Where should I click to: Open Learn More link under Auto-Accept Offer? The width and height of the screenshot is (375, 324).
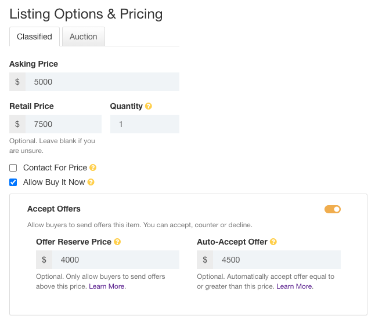point(294,286)
